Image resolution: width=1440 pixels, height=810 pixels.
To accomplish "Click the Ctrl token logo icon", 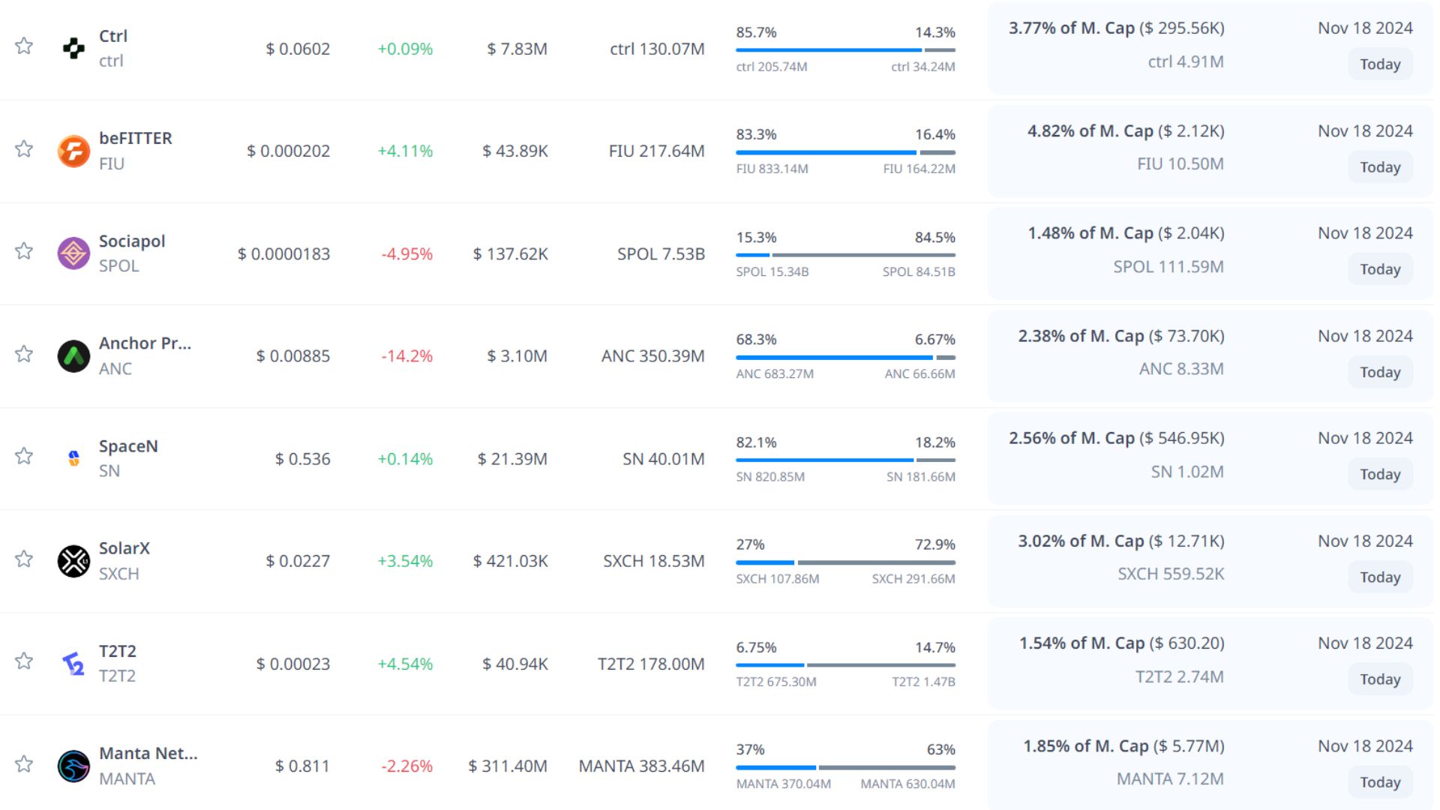I will (x=73, y=49).
